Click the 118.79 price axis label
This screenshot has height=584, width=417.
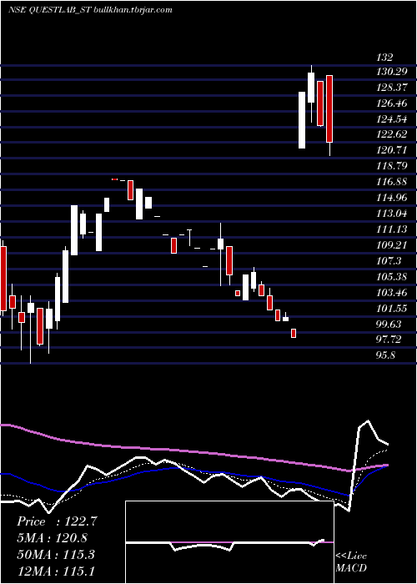coord(392,166)
